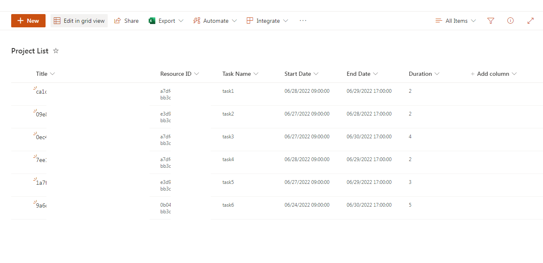
Task: Click the Share arrow icon
Action: point(117,21)
